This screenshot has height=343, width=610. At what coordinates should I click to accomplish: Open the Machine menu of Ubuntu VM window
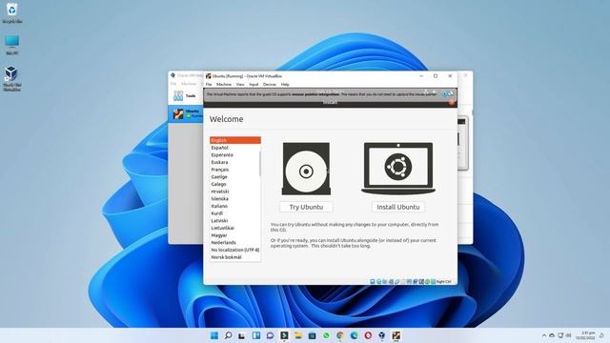click(224, 85)
